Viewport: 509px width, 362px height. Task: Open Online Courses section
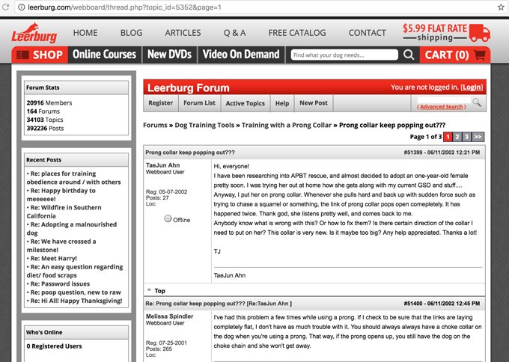(105, 55)
